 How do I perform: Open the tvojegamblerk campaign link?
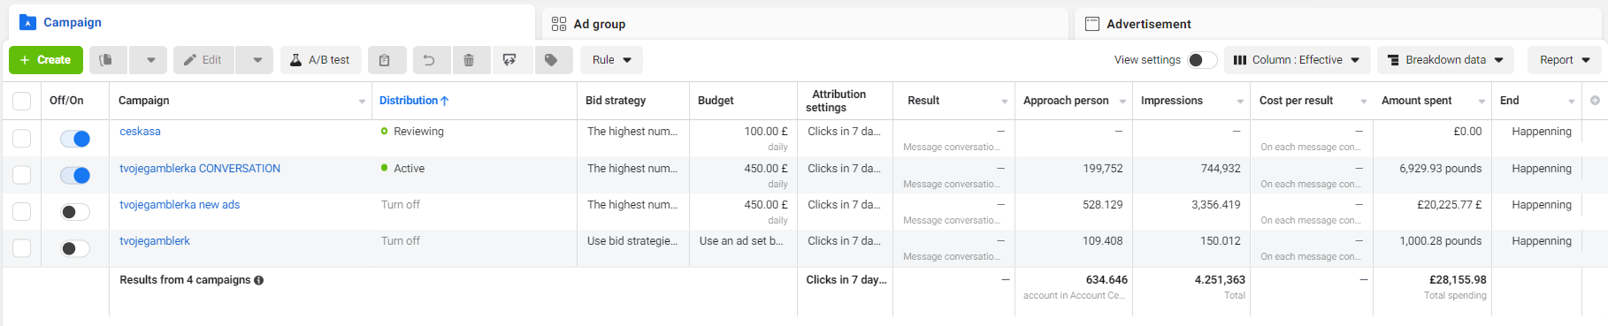click(155, 241)
